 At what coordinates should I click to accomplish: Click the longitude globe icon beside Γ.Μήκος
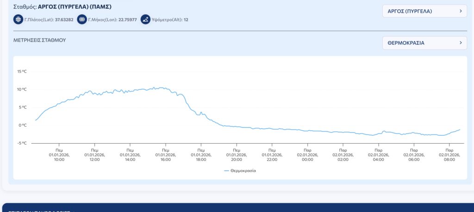click(82, 19)
